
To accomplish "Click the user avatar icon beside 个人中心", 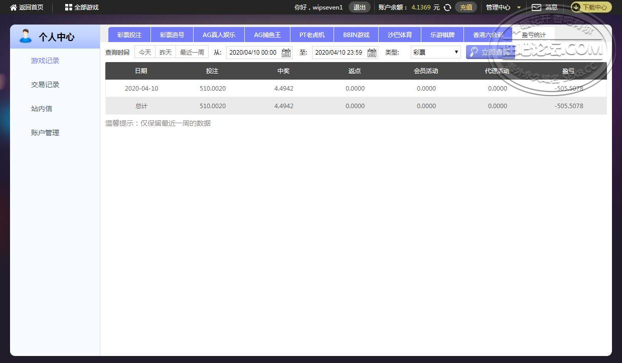I will click(25, 36).
